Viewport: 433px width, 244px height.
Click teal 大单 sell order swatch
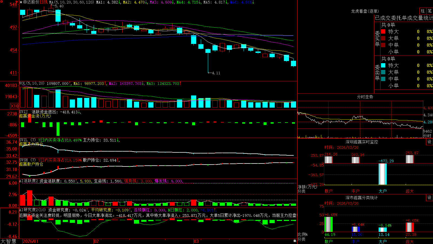383,72
